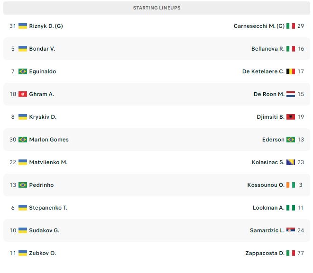Screen dimensions: 313x273
Task: Click the Belgium flag next to De Ketelaere C.
Action: 290,71
